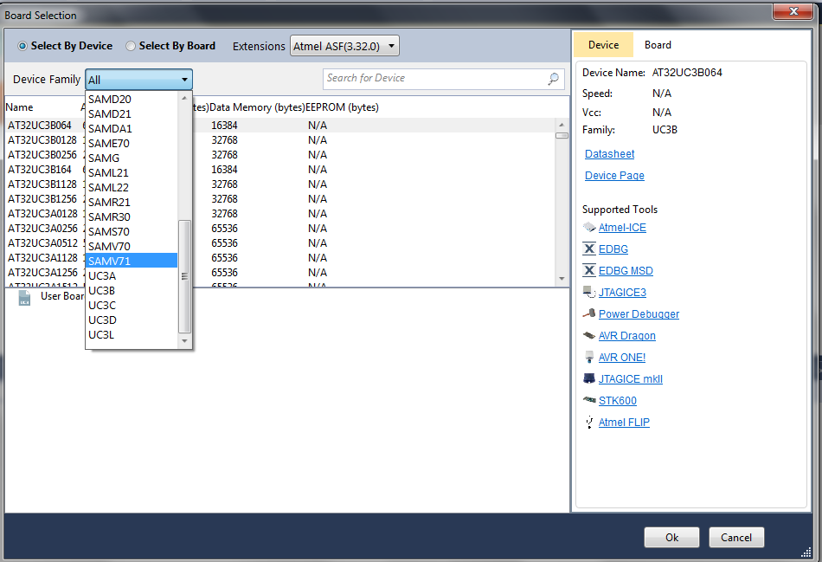Click the Search for Device field
The image size is (822, 562).
coord(434,79)
